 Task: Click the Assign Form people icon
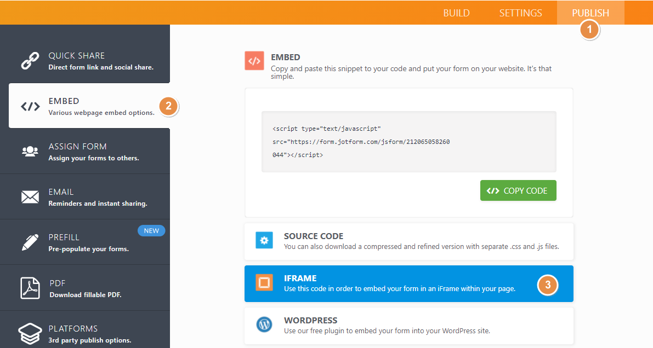(30, 152)
